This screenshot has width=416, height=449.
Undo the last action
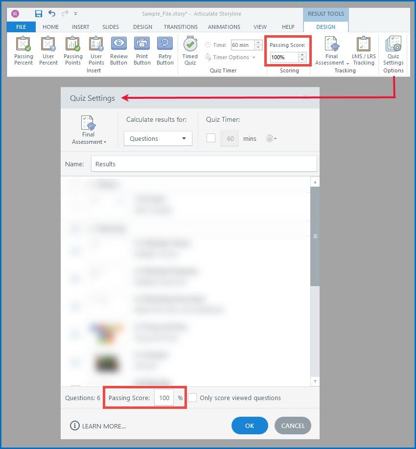pyautogui.click(x=52, y=13)
